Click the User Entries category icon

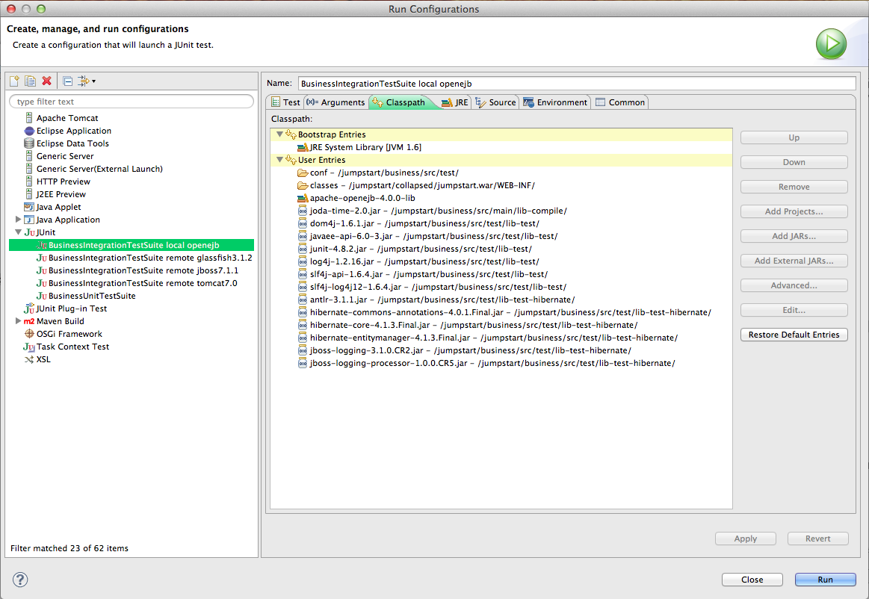(x=291, y=160)
